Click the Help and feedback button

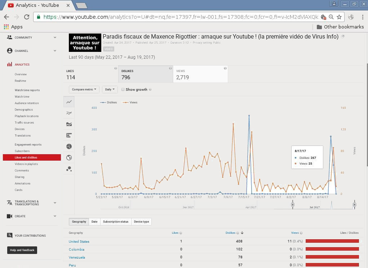click(x=22, y=250)
